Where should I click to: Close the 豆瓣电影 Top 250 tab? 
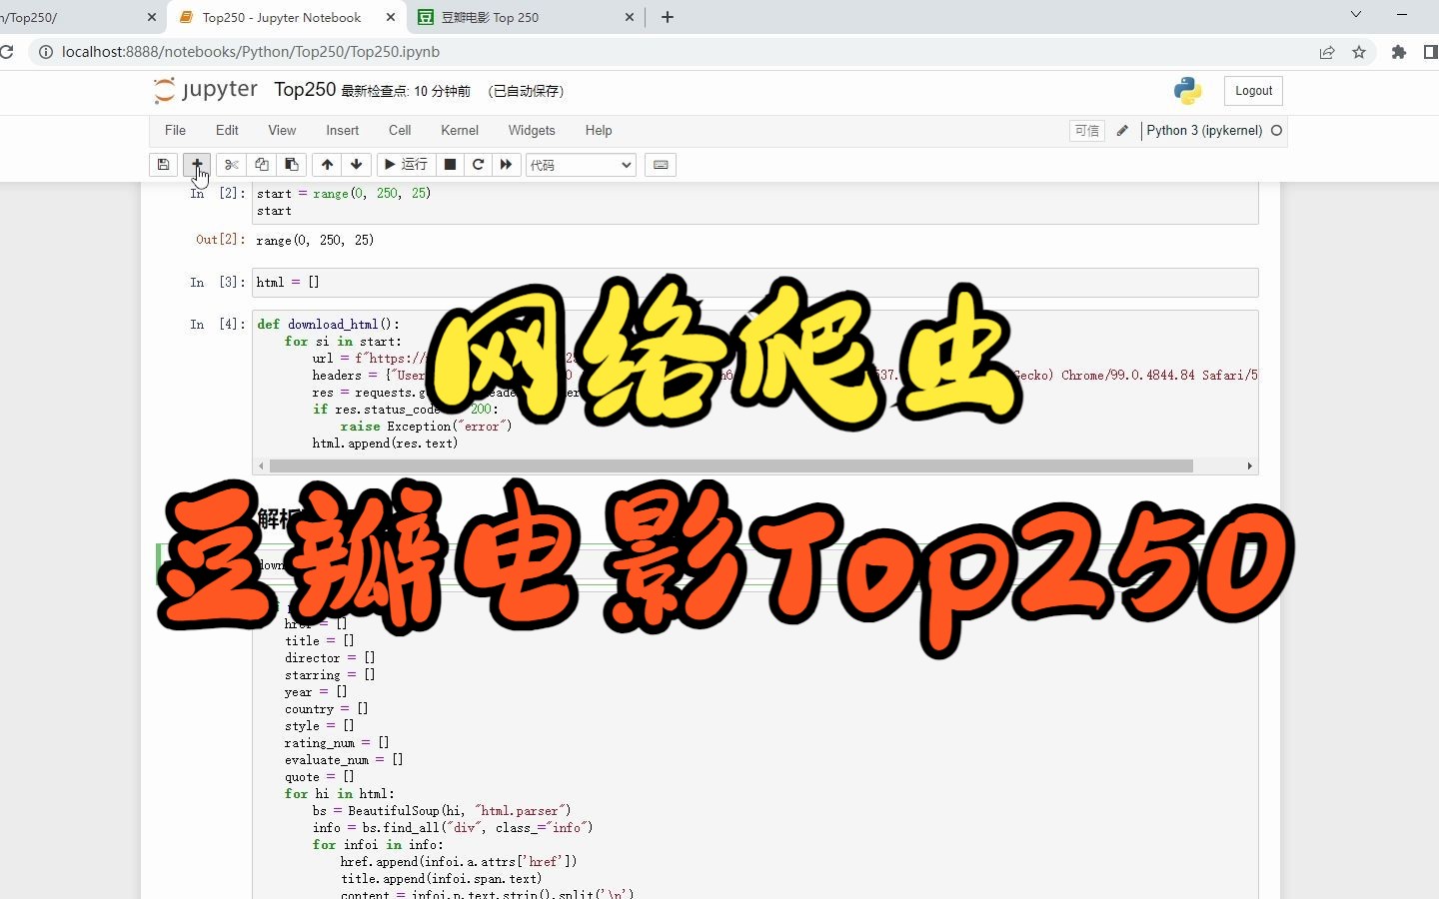pyautogui.click(x=630, y=17)
